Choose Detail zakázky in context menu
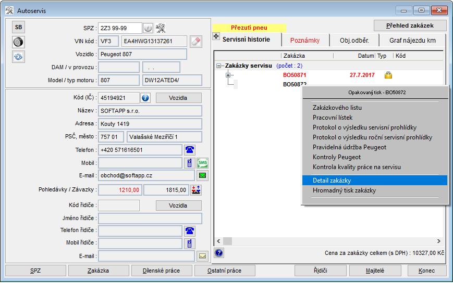Viewport: 453px width, 283px height. [375, 181]
